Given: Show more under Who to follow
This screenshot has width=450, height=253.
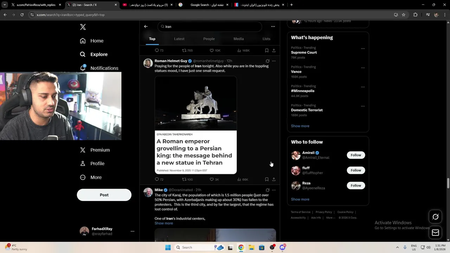Looking at the screenshot, I should (300, 200).
